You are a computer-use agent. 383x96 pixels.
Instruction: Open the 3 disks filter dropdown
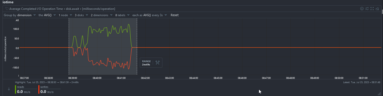point(81,15)
